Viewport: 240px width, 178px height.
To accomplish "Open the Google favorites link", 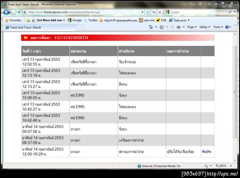I will [74, 20].
